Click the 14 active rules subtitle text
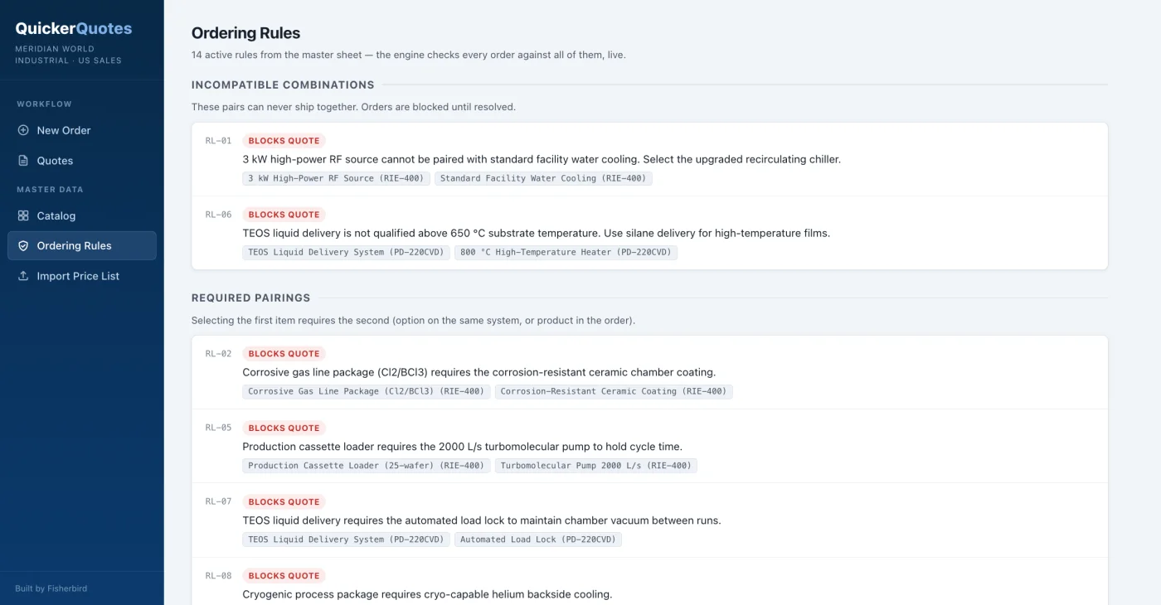 point(408,55)
